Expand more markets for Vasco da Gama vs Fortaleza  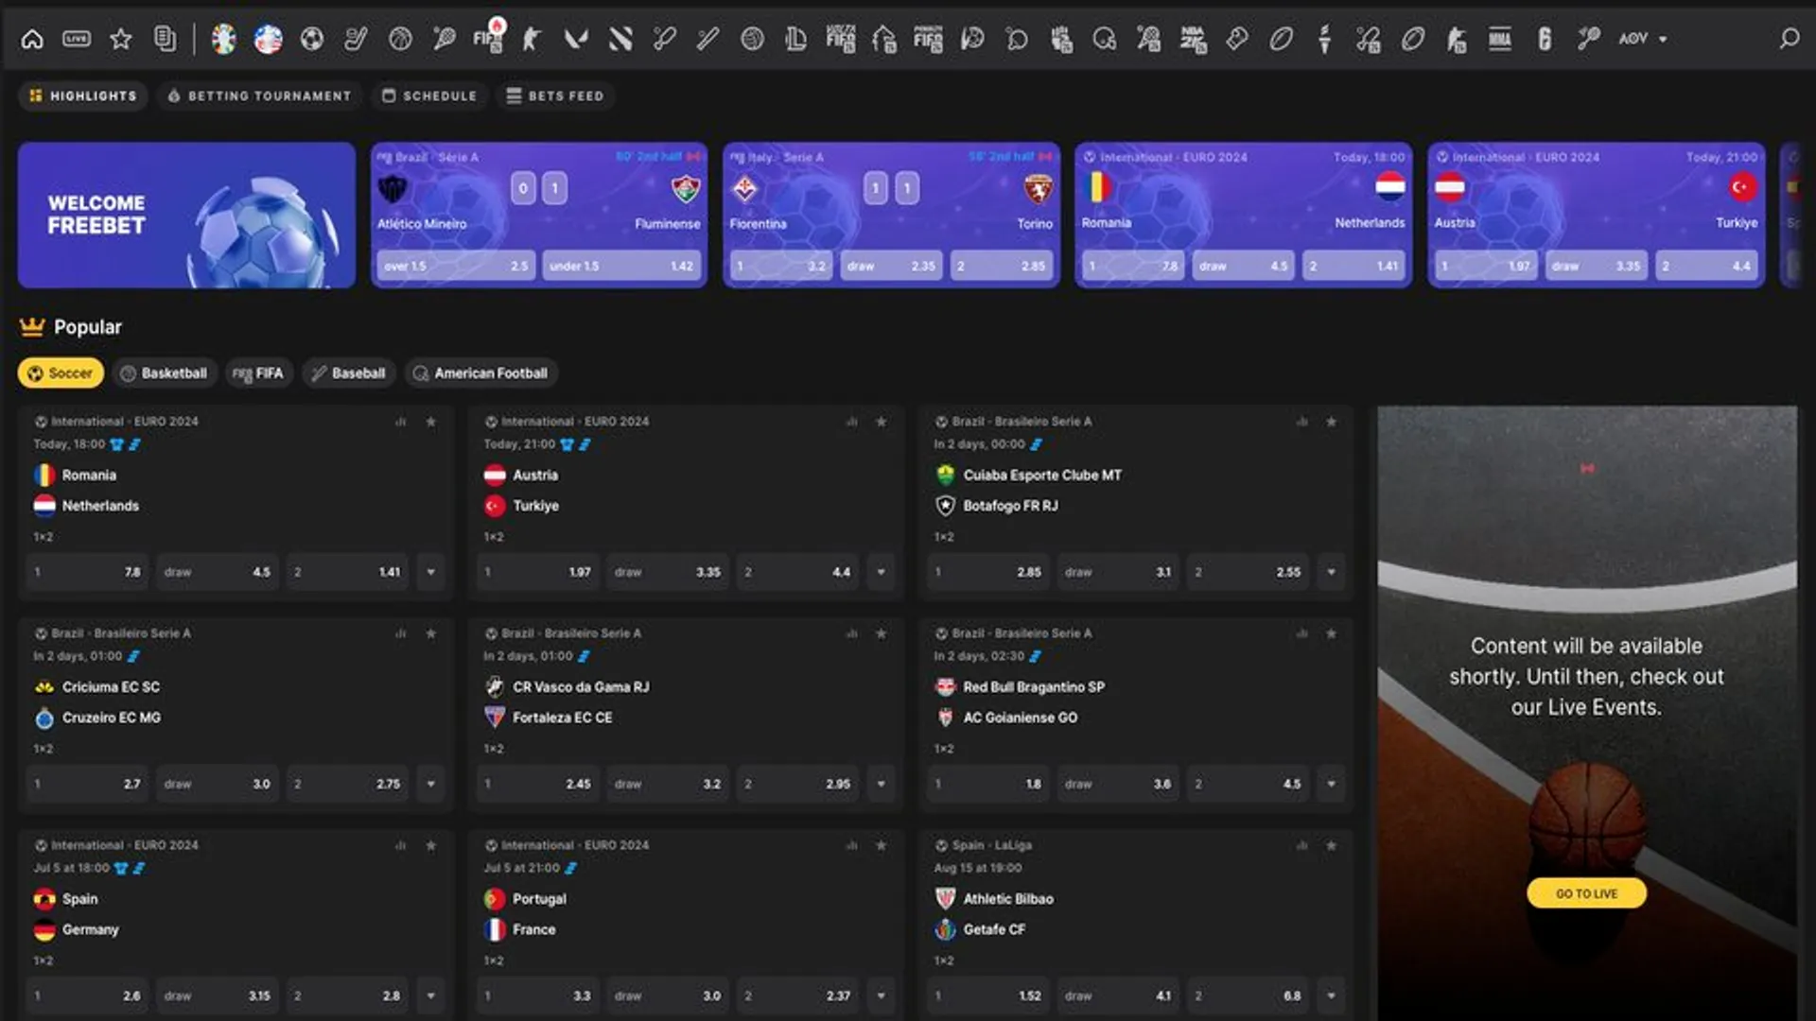pos(882,784)
